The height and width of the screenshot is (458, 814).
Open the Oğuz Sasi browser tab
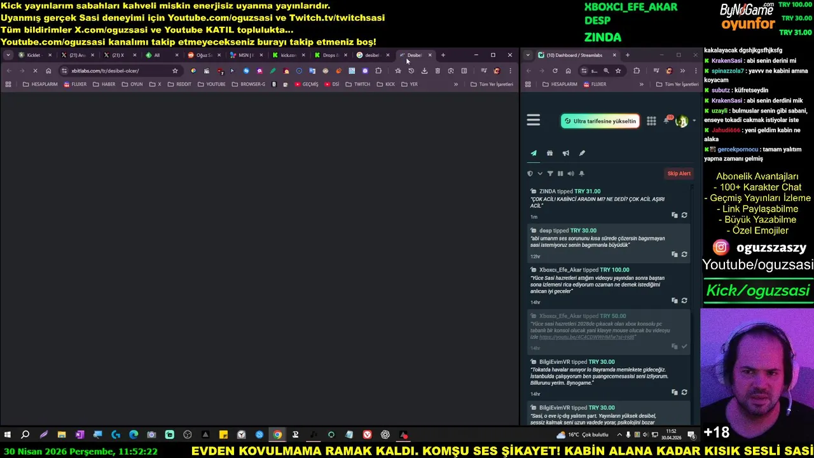[203, 55]
